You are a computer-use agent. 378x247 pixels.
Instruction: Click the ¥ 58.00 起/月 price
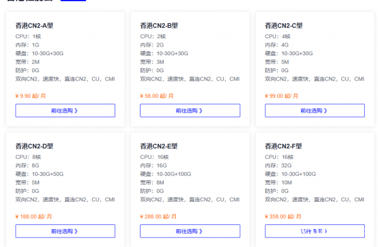pyautogui.click(x=157, y=96)
